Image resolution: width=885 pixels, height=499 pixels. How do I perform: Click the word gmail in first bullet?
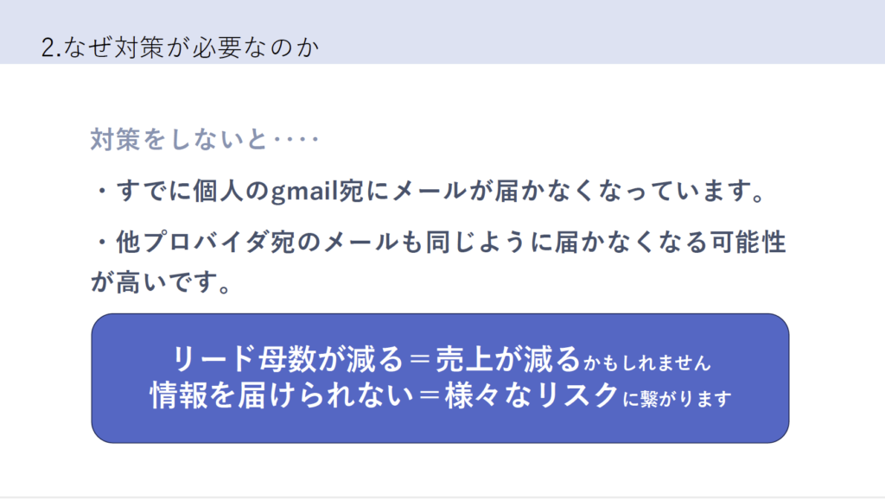[x=305, y=192]
